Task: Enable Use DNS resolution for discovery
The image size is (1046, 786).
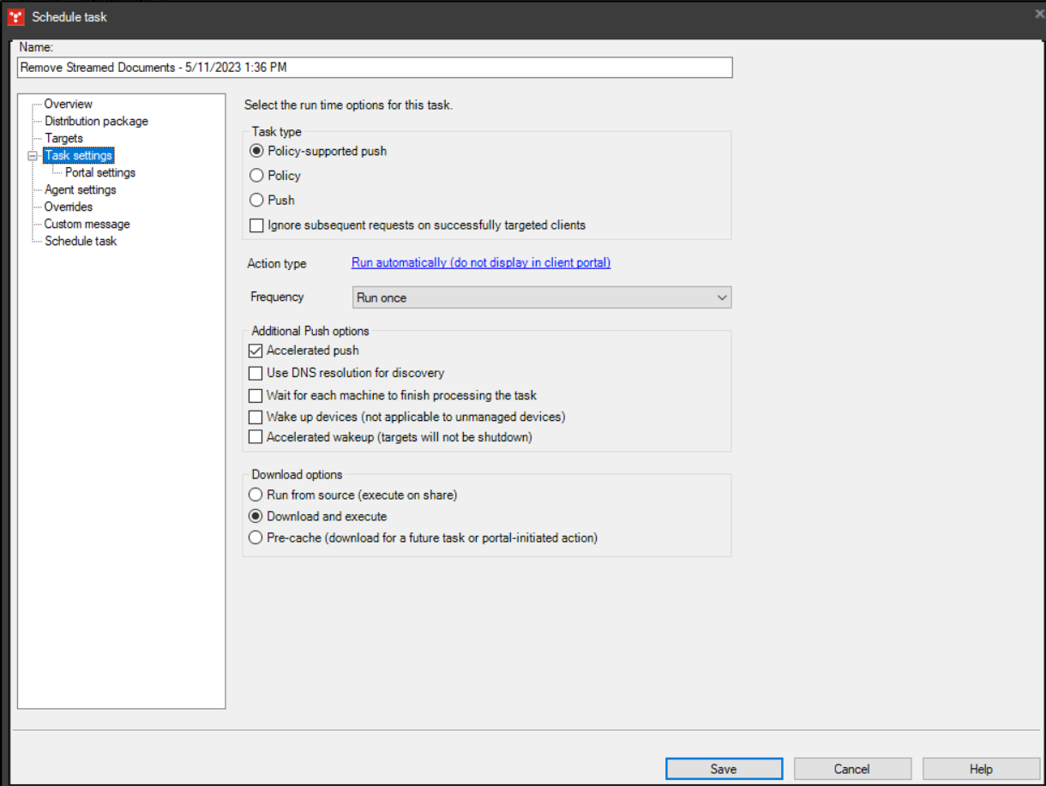Action: coord(255,373)
